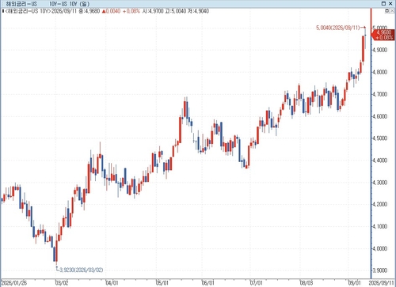Click the 07/01 x-axis date label
Viewport: 396px width, 287px height.
[x=257, y=283]
